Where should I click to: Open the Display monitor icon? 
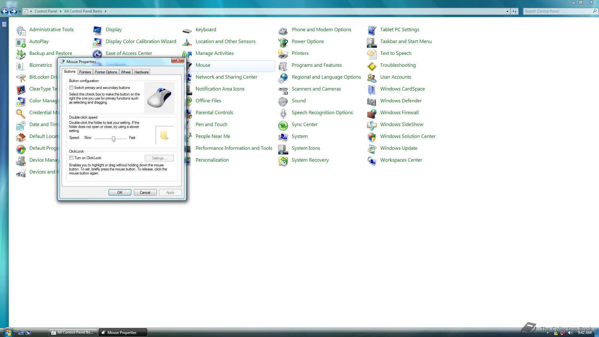coord(97,30)
